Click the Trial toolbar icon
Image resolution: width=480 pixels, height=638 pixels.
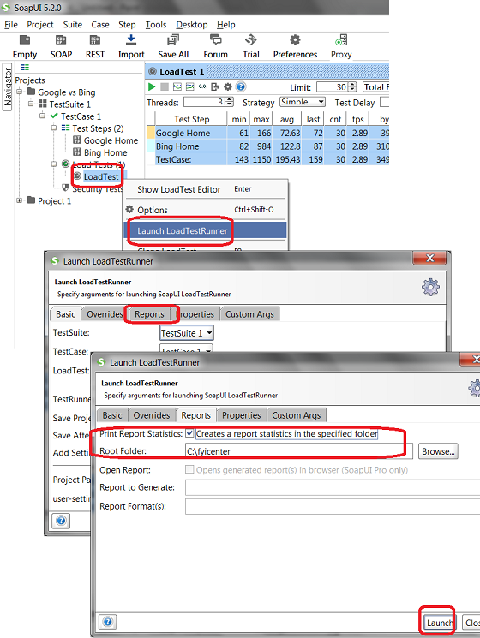(251, 40)
